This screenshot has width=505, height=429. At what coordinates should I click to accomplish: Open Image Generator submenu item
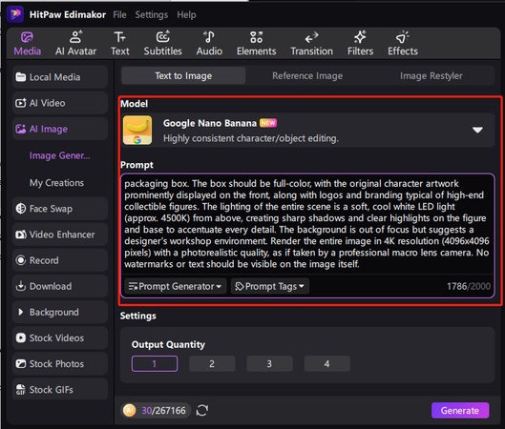[60, 155]
